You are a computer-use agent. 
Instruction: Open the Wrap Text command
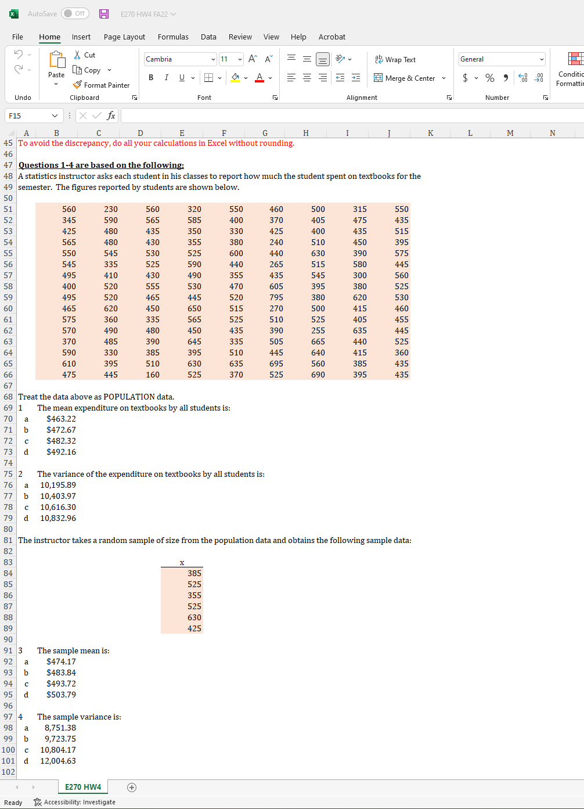point(395,59)
